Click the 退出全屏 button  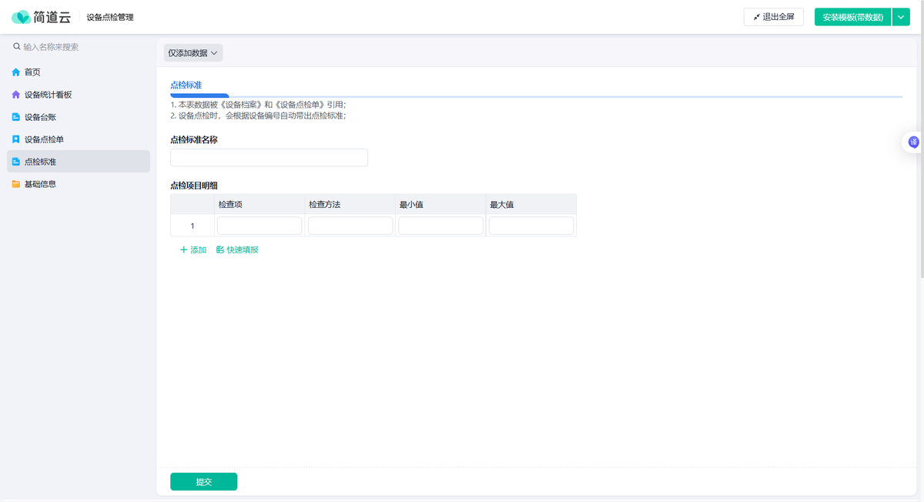click(x=774, y=17)
